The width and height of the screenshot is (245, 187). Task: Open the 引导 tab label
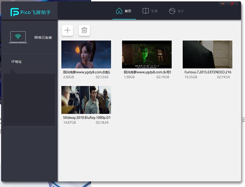(x=154, y=11)
